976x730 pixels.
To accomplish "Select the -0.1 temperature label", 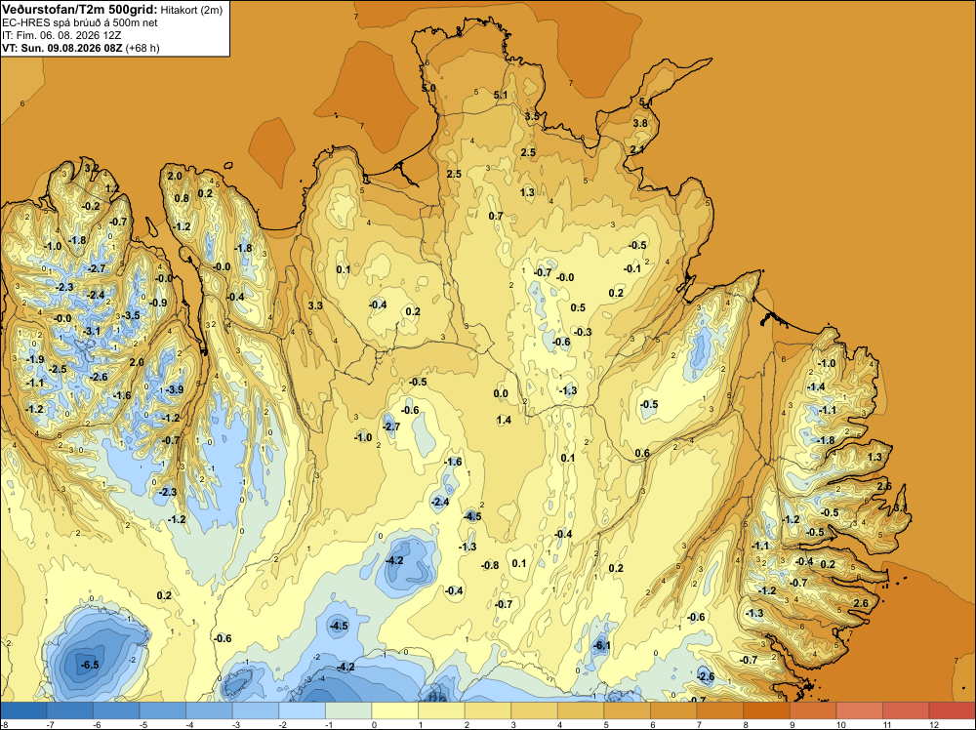I will pos(632,268).
